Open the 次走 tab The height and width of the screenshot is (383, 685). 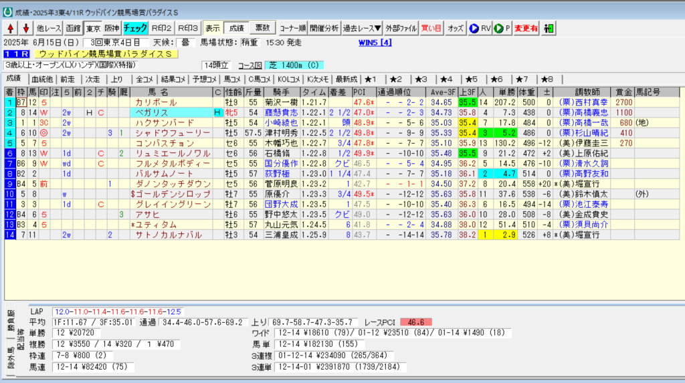pyautogui.click(x=92, y=79)
